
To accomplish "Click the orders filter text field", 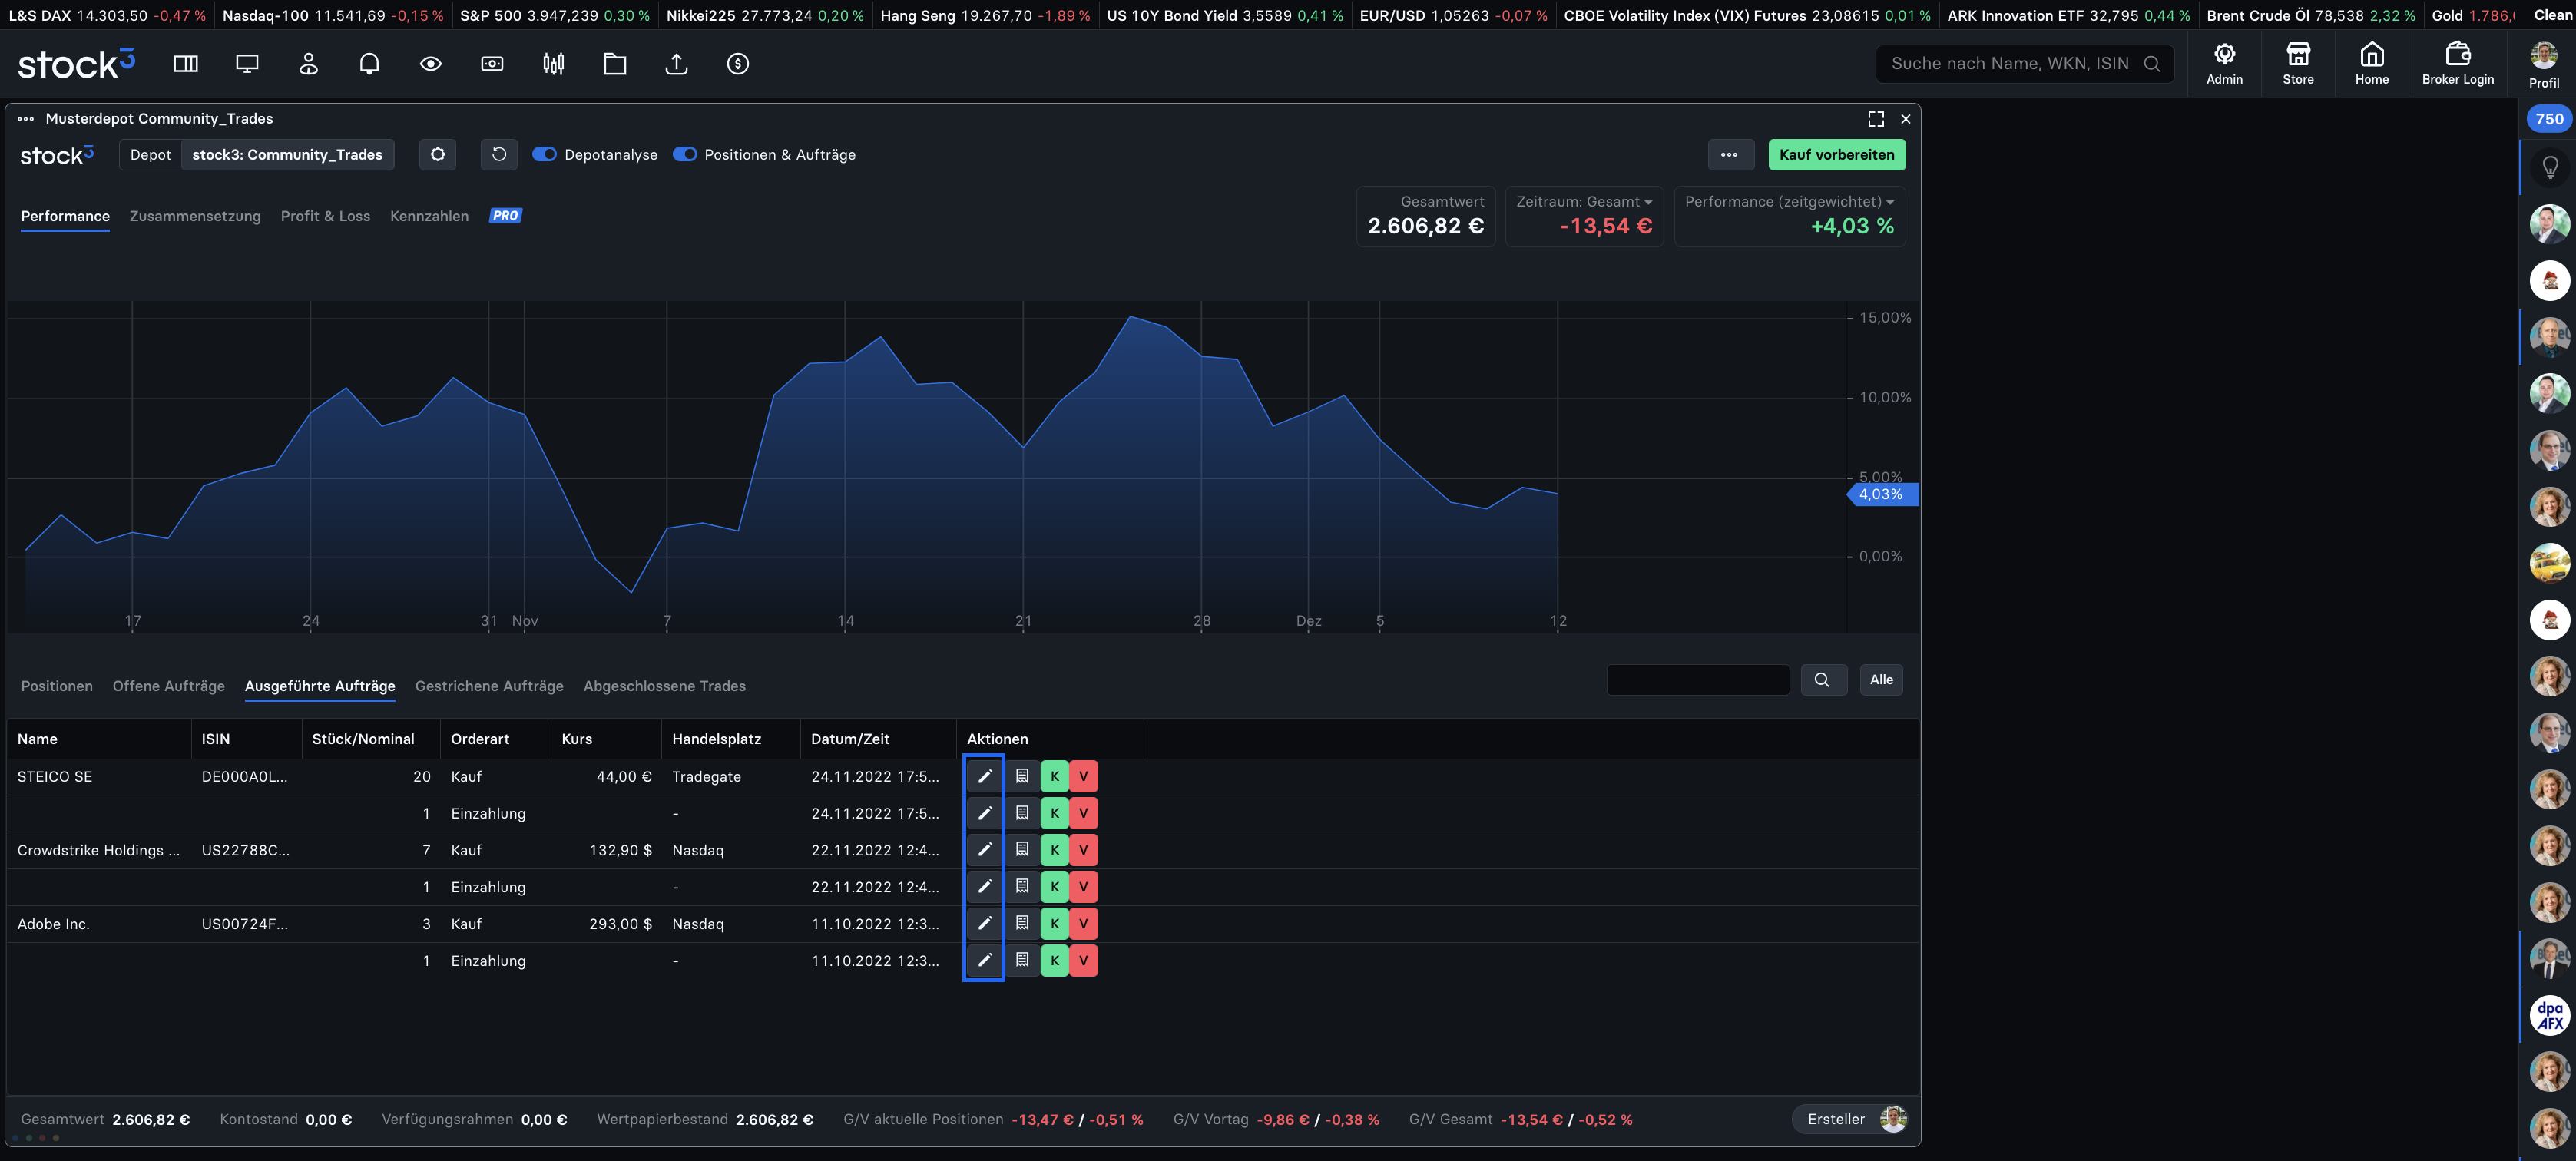I will click(1697, 680).
